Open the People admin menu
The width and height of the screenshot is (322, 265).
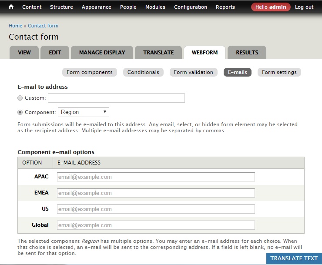click(x=128, y=7)
